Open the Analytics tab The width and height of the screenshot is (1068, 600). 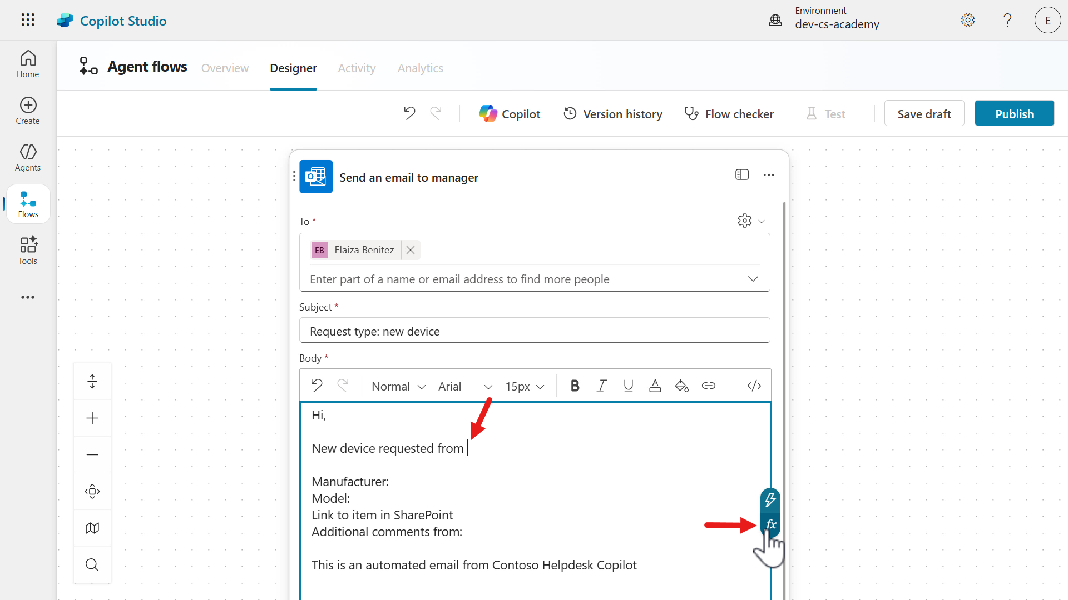point(420,68)
